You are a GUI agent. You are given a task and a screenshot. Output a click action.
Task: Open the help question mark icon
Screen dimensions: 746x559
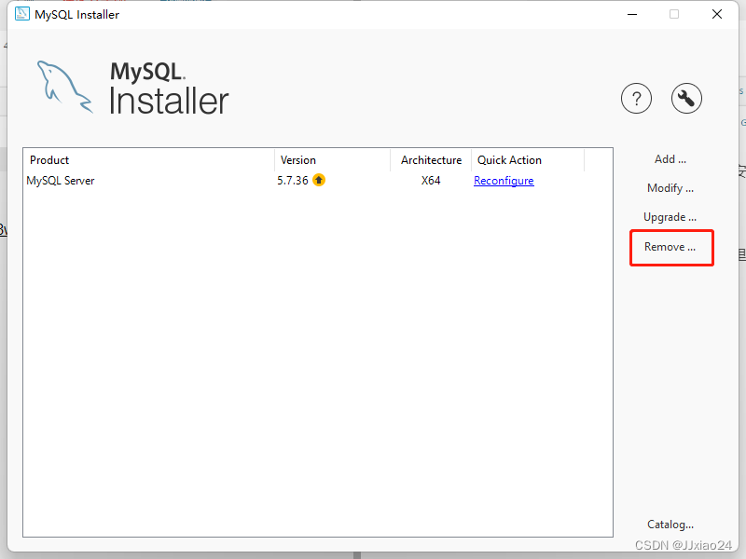pyautogui.click(x=636, y=99)
